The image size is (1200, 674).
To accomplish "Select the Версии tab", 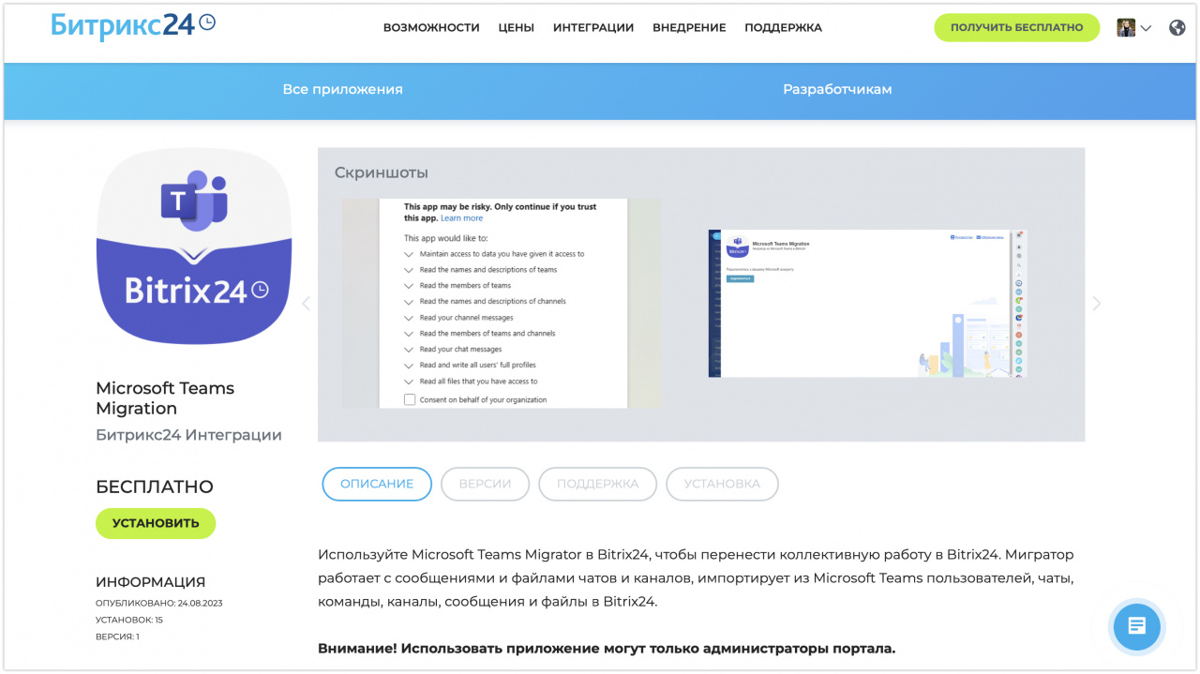I will (x=485, y=484).
